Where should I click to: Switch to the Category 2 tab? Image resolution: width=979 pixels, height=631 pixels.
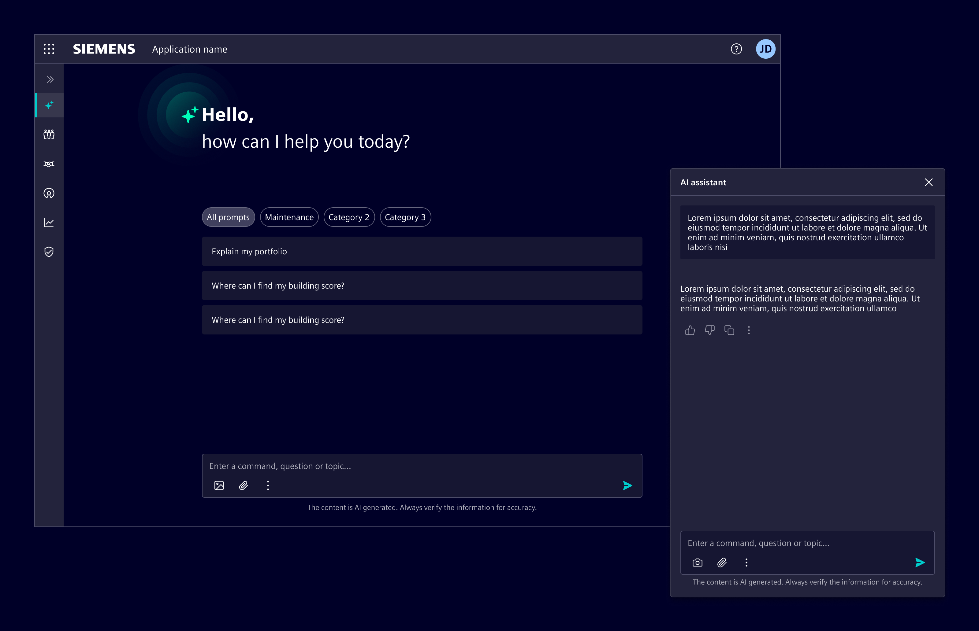point(349,217)
